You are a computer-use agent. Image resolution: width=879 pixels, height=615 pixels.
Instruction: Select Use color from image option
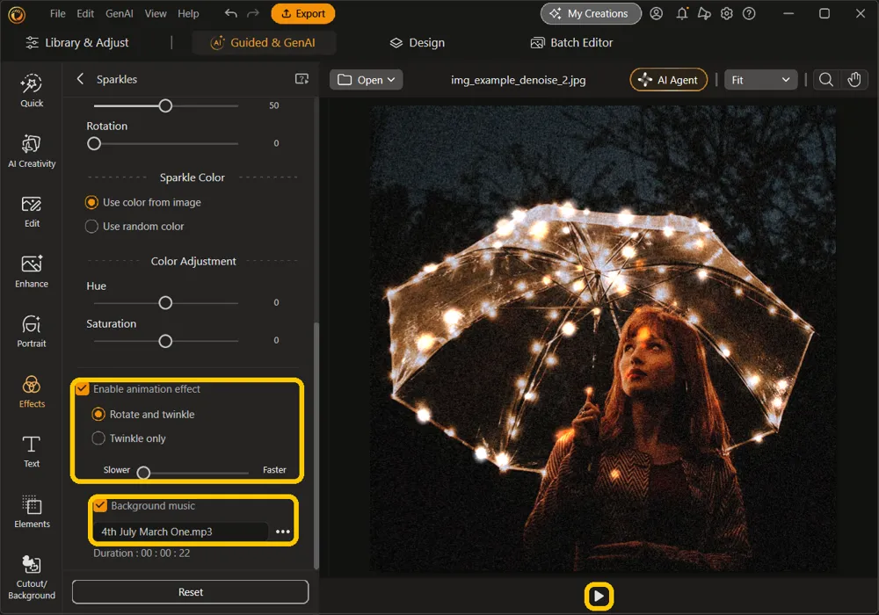(142, 202)
